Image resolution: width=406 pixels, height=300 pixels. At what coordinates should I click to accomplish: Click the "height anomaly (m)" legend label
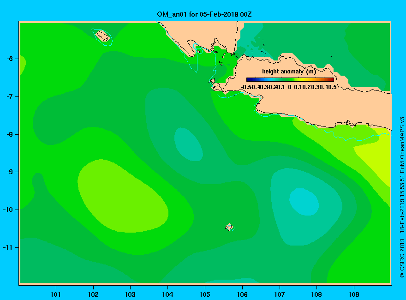289,72
